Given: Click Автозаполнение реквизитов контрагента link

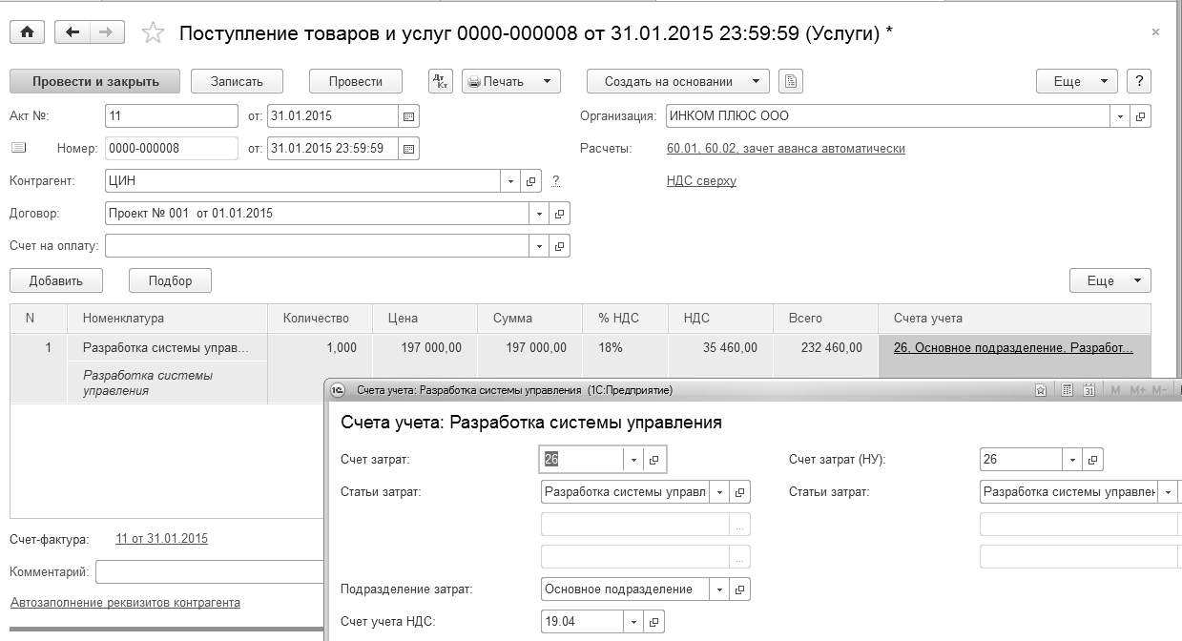Looking at the screenshot, I should (125, 603).
